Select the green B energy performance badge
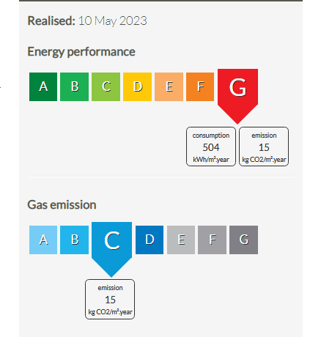This screenshot has width=332, height=337. 74,86
